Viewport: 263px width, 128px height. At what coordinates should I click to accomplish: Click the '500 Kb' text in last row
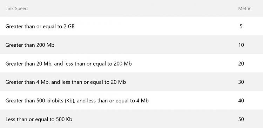[64, 120]
